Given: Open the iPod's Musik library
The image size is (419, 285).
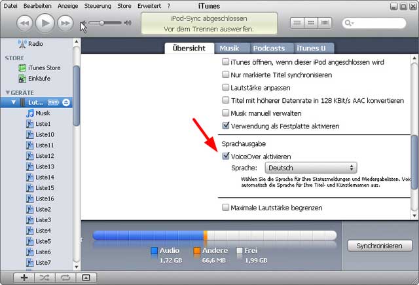Looking at the screenshot, I should (38, 113).
